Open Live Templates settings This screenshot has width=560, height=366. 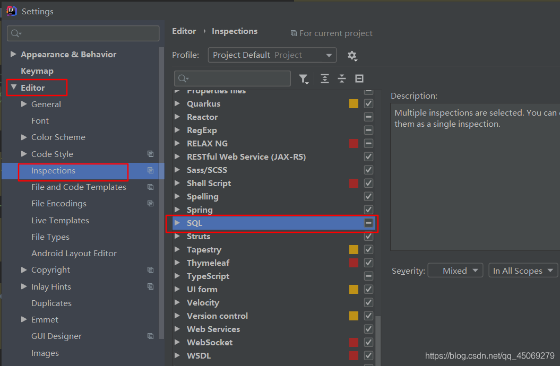[60, 220]
